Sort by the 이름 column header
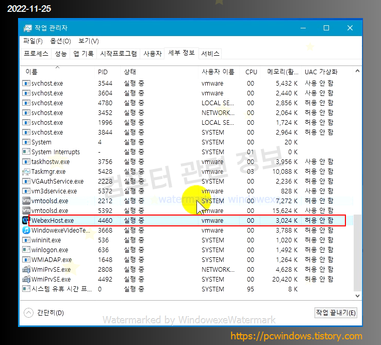The image size is (381, 345). pyautogui.click(x=57, y=72)
